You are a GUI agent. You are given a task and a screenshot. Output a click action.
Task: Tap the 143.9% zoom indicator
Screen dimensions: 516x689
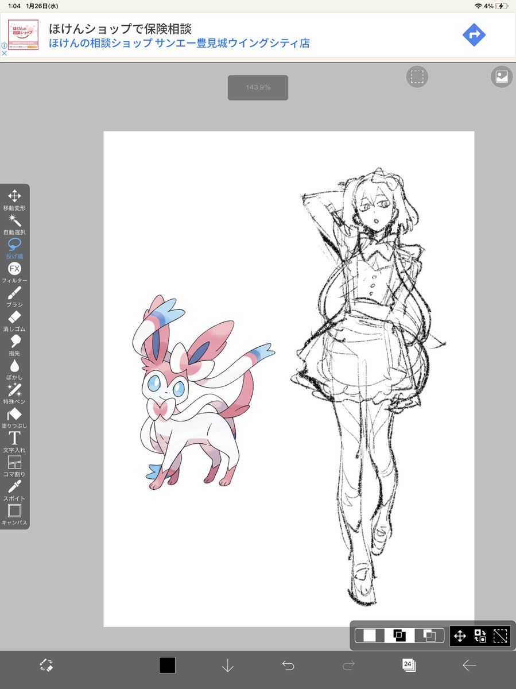[x=258, y=87]
